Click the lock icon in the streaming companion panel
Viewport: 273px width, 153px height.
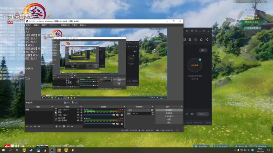click(x=190, y=39)
